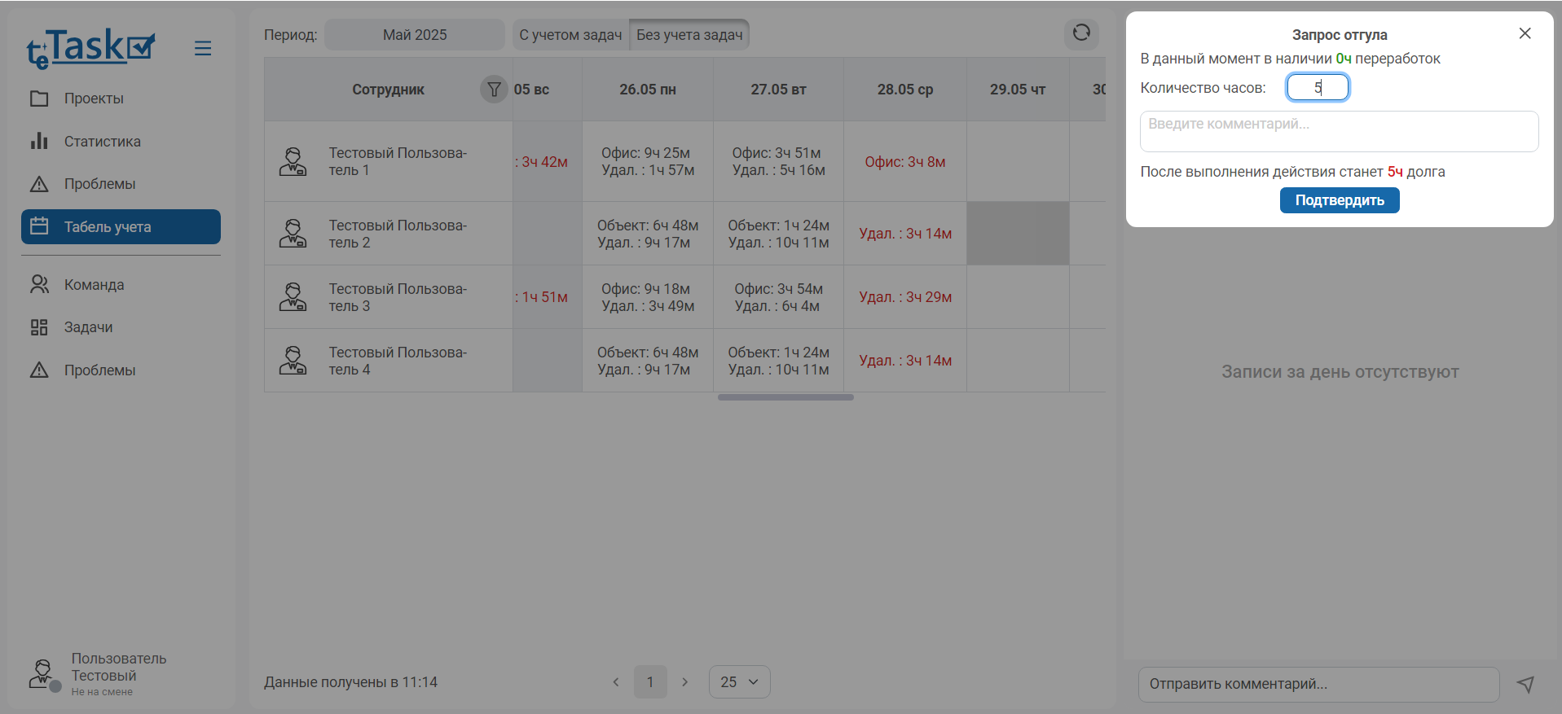Click page number 1 button
Image resolution: width=1562 pixels, height=714 pixels.
coord(650,682)
